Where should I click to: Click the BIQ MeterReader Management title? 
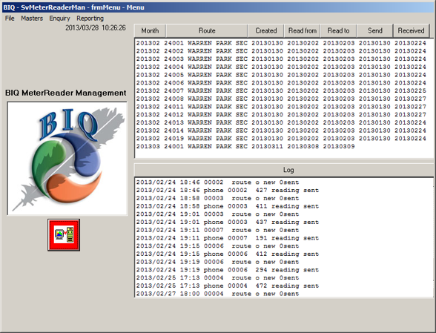pos(65,93)
